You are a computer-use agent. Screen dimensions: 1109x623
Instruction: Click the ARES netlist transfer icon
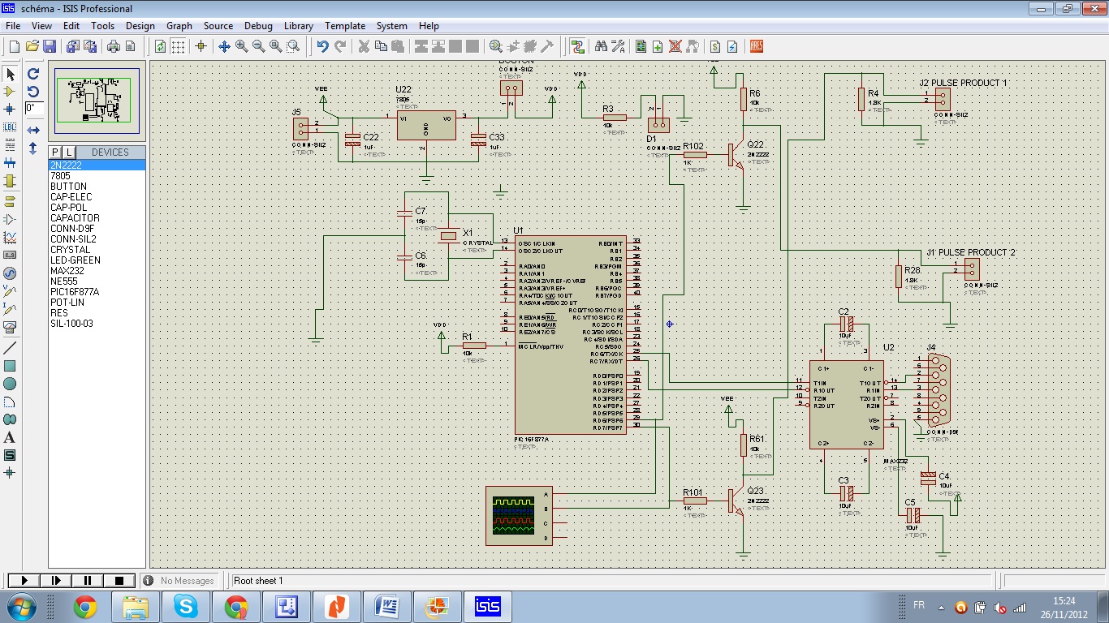(757, 46)
